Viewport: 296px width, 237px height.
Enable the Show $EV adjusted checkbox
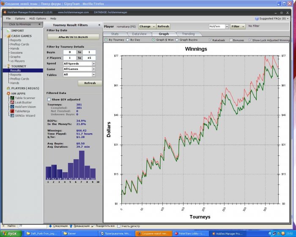point(49,99)
